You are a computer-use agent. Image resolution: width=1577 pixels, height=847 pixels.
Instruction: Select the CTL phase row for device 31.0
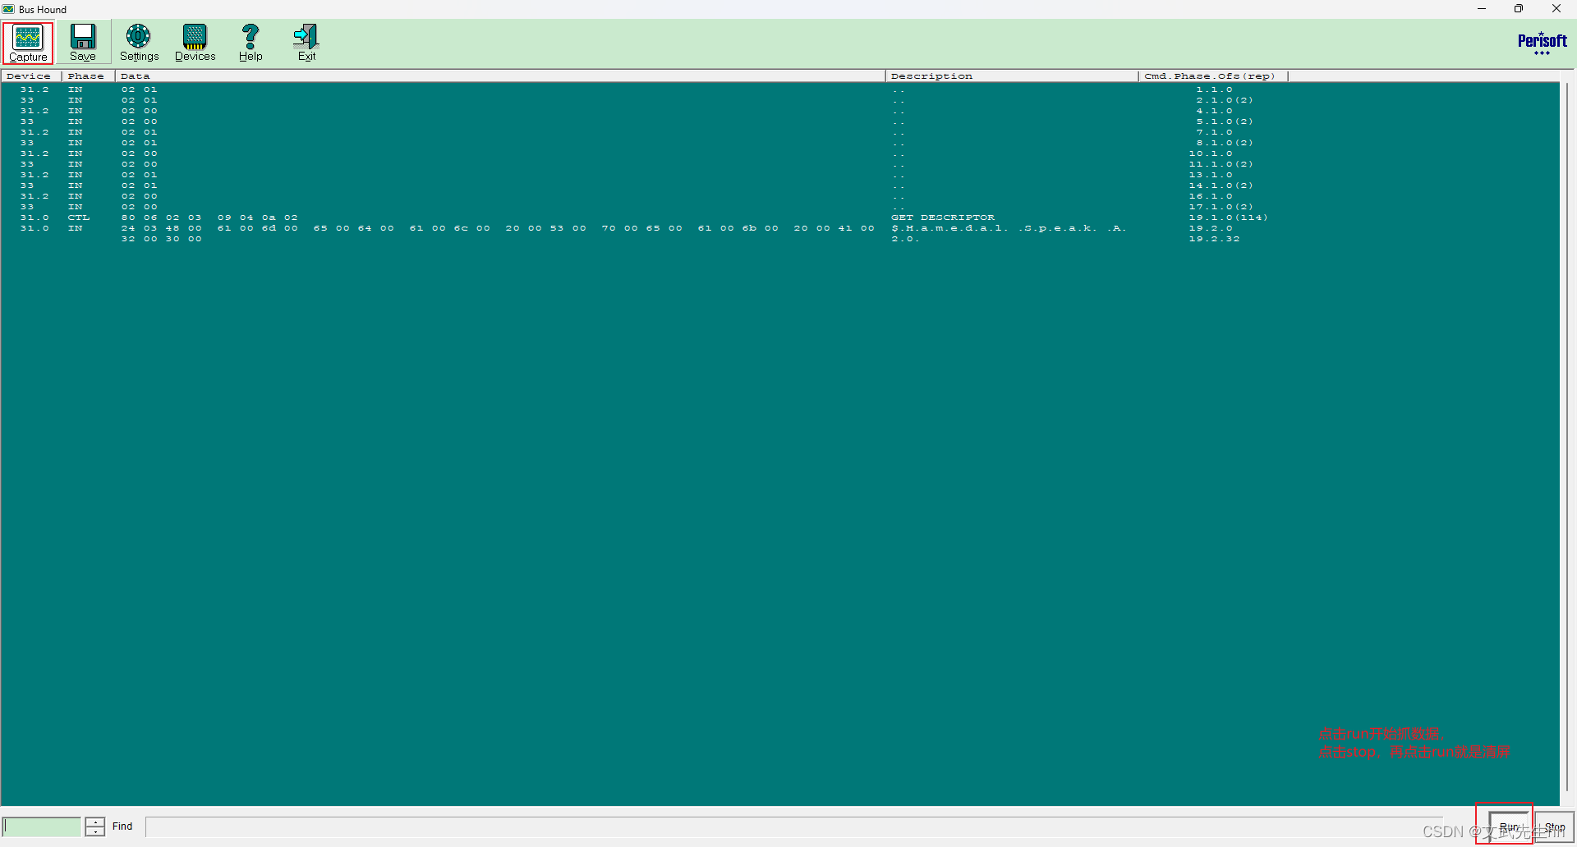point(80,217)
